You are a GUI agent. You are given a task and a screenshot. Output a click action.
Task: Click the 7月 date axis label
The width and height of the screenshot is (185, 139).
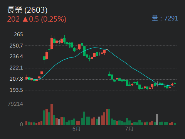(x=129, y=129)
